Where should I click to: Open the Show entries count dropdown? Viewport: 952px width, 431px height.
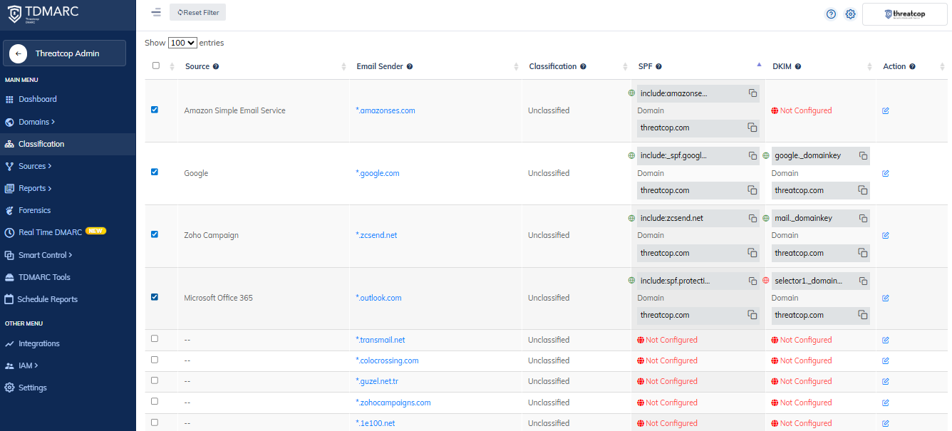(182, 43)
